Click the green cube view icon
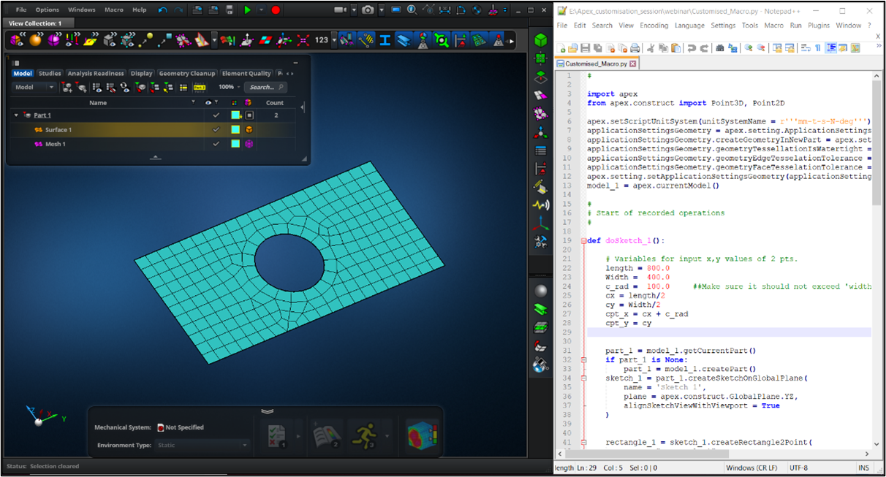The height and width of the screenshot is (477, 886). coord(541,39)
